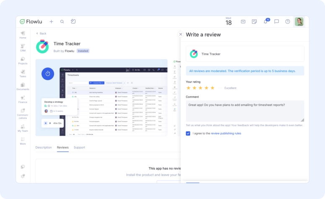Click the Flowlu logo

[31, 21]
